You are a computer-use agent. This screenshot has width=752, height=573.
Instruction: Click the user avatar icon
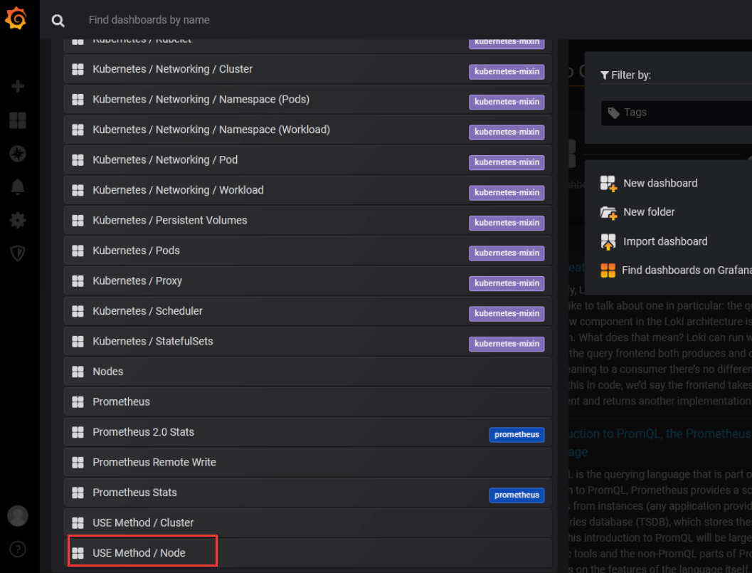18,516
